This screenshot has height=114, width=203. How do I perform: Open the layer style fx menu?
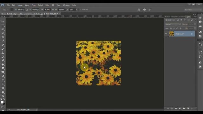[x=172, y=108]
